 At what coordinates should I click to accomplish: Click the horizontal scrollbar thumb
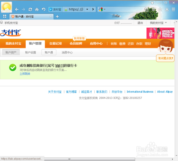pyautogui.click(x=90, y=159)
